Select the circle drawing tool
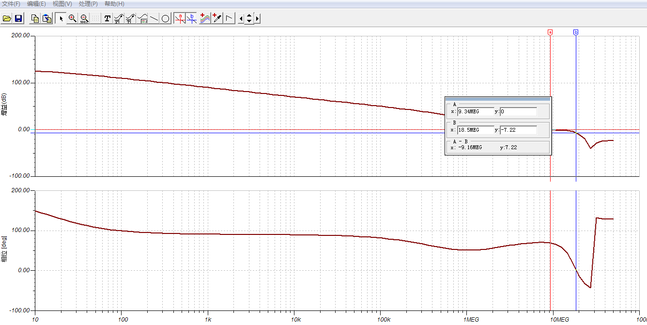The width and height of the screenshot is (647, 325). pyautogui.click(x=166, y=18)
